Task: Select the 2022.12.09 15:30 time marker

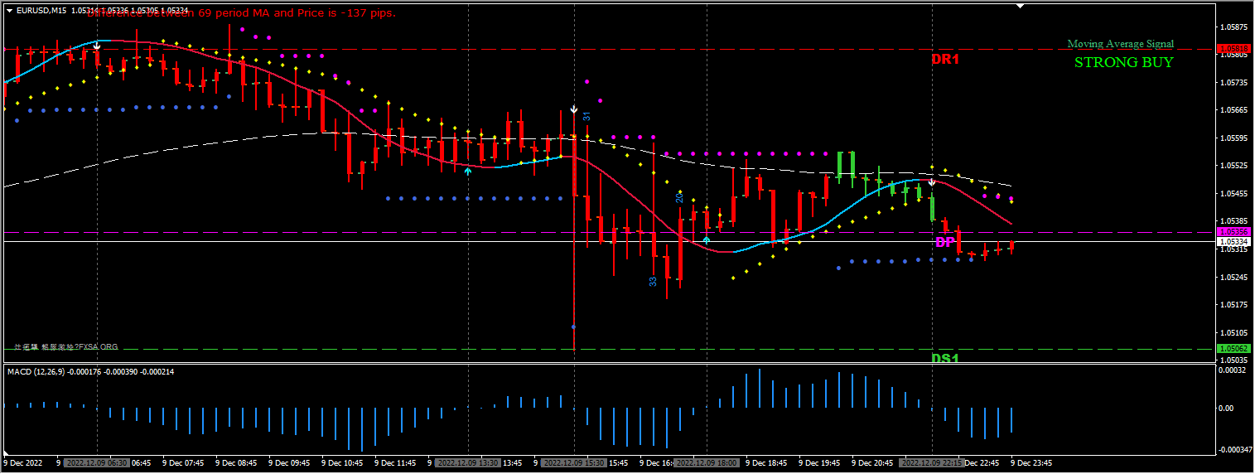Action: (574, 462)
